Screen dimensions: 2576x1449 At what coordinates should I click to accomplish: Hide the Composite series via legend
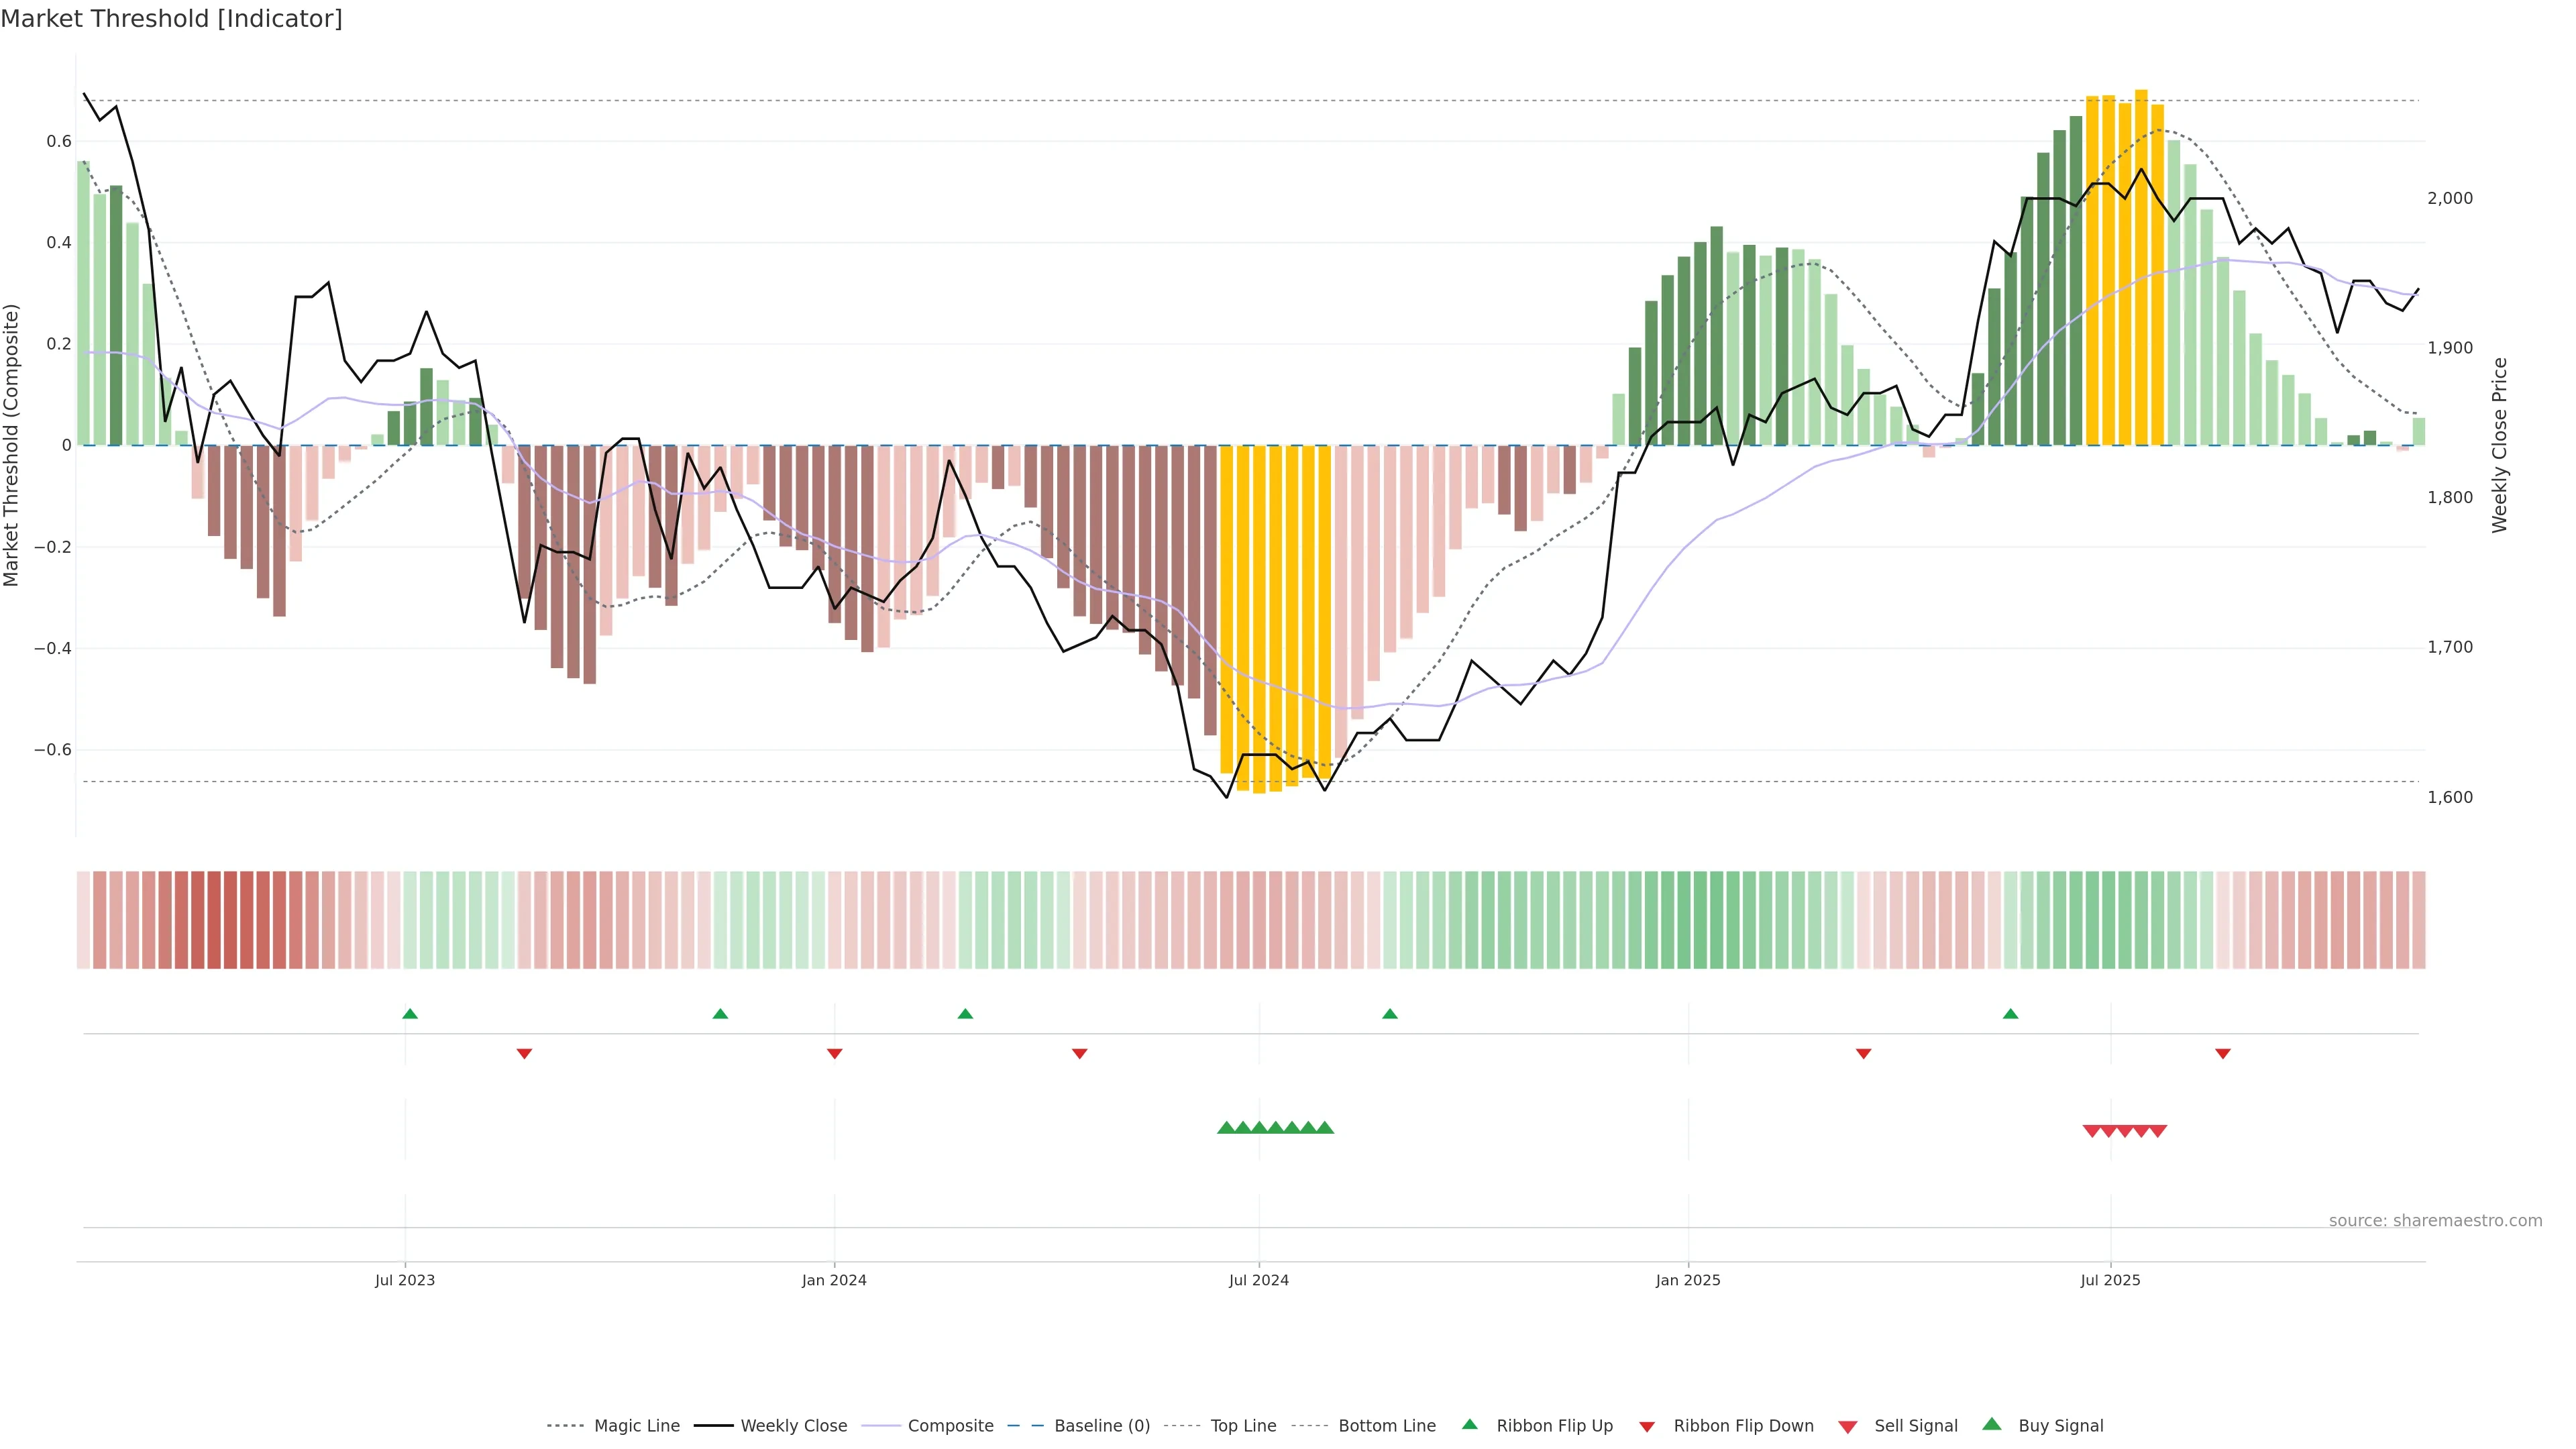pos(950,1425)
